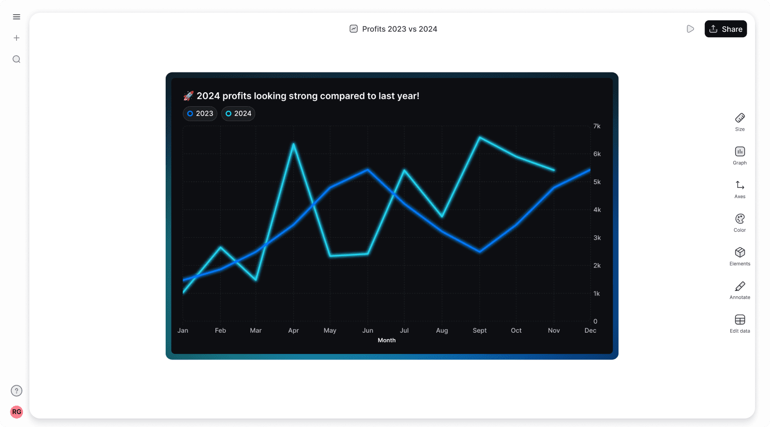Click the Share button
The height and width of the screenshot is (427, 770).
click(726, 29)
